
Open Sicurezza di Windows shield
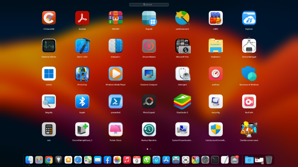(249, 73)
